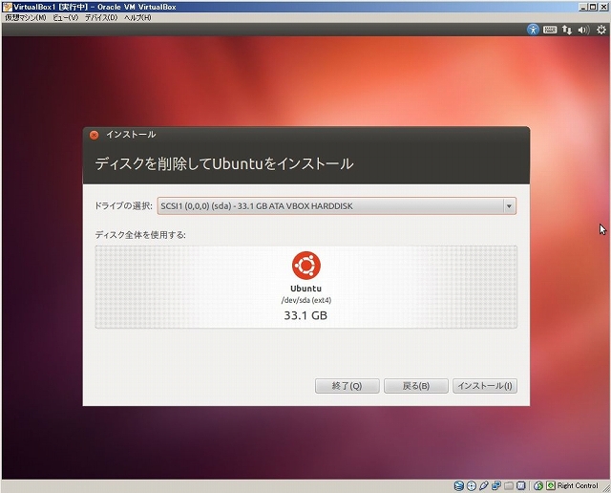Click the shared folders icon in status bar
The height and width of the screenshot is (493, 611).
[x=509, y=486]
